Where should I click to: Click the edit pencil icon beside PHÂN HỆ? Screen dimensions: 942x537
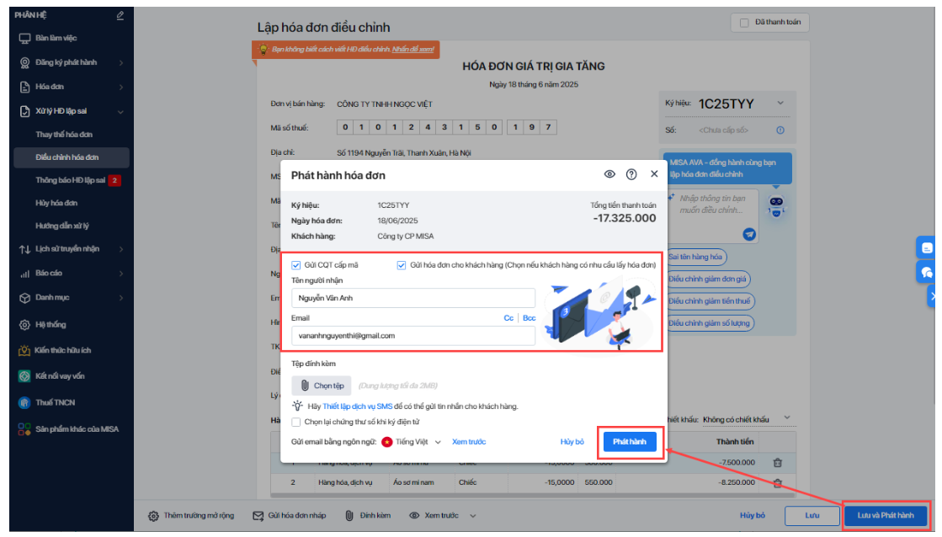(x=120, y=16)
